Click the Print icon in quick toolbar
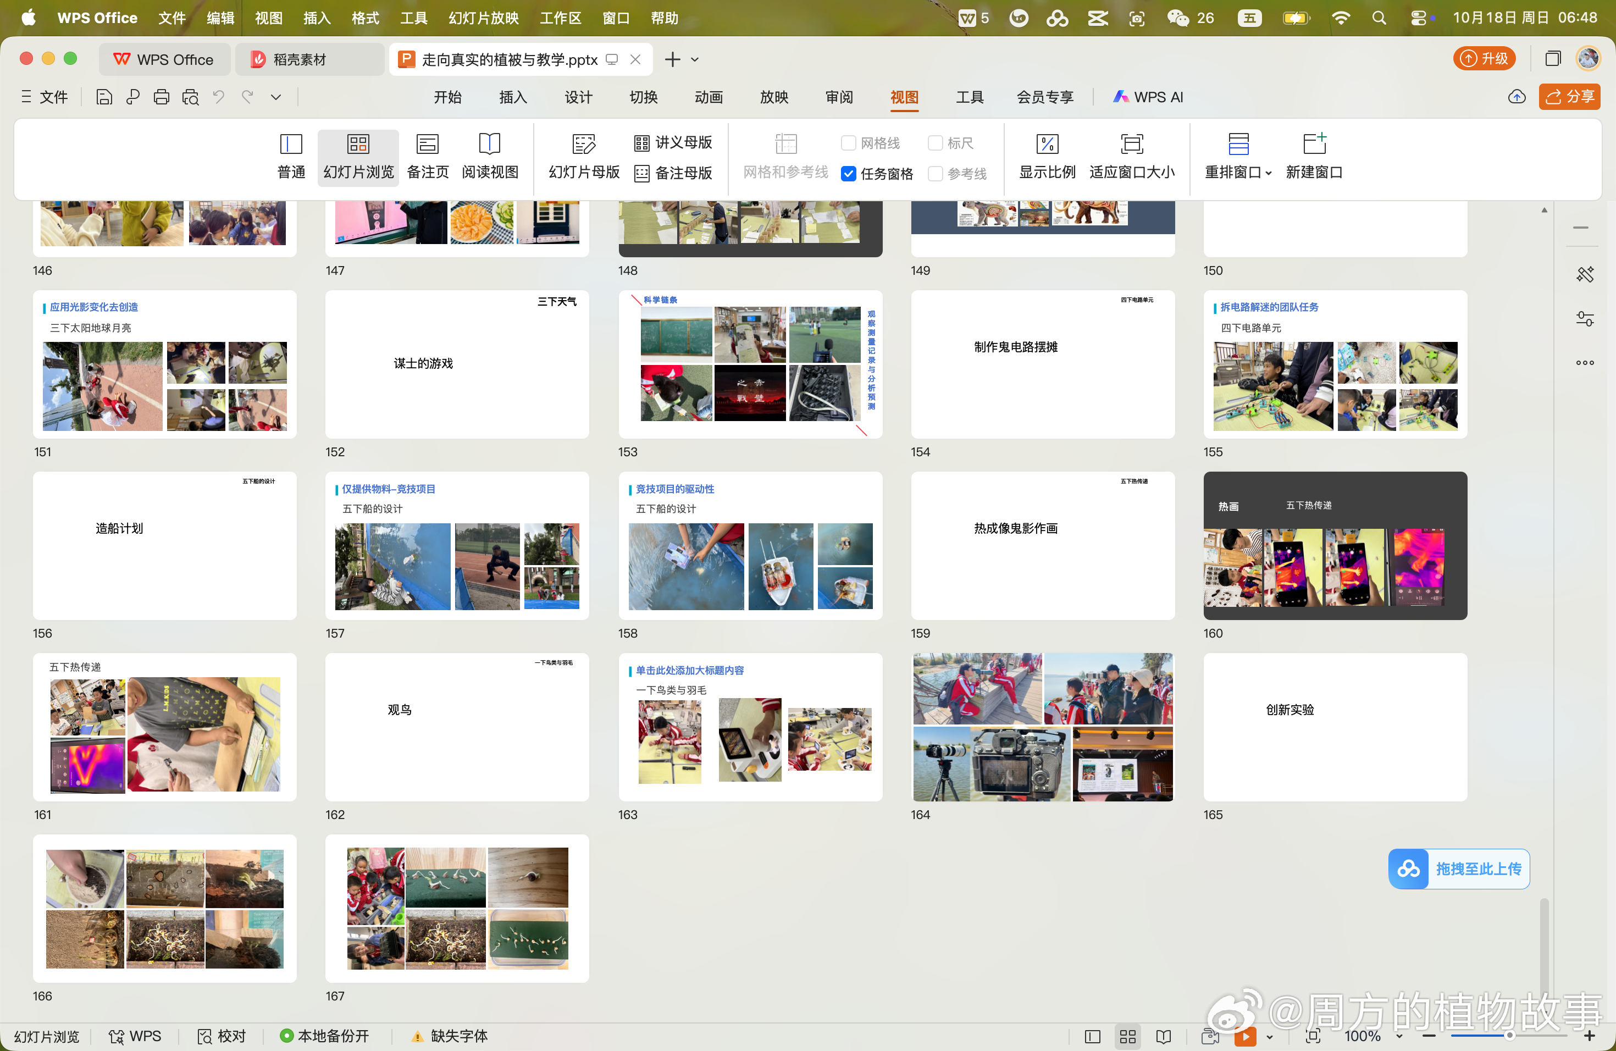The width and height of the screenshot is (1616, 1051). coord(161,97)
